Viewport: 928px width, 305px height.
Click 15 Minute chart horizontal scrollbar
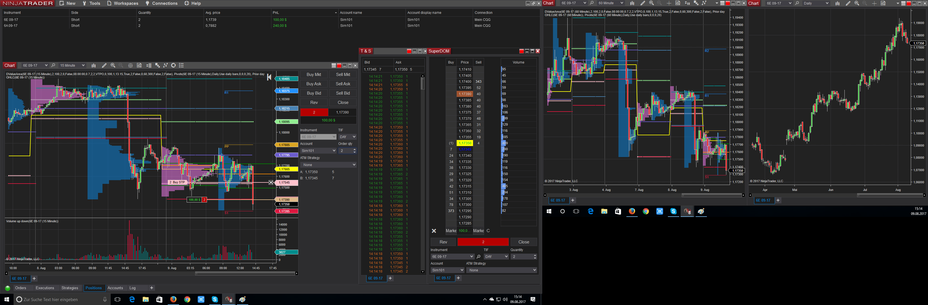pos(245,273)
